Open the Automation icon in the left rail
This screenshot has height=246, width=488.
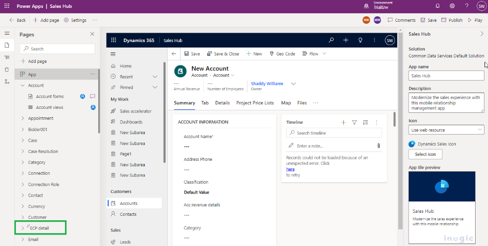point(7,81)
